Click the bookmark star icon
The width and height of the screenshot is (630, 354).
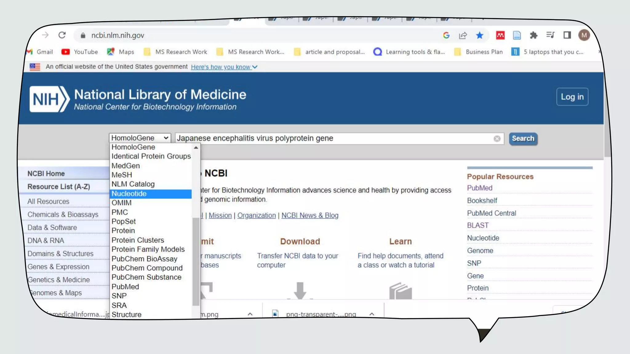tap(480, 36)
